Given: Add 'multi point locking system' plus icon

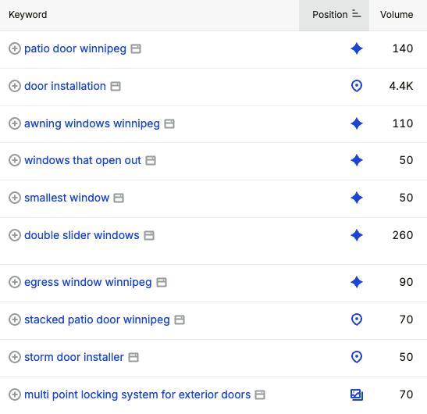Looking at the screenshot, I should click(x=15, y=394).
